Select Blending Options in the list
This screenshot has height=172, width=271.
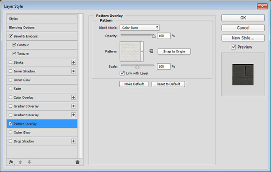click(42, 27)
